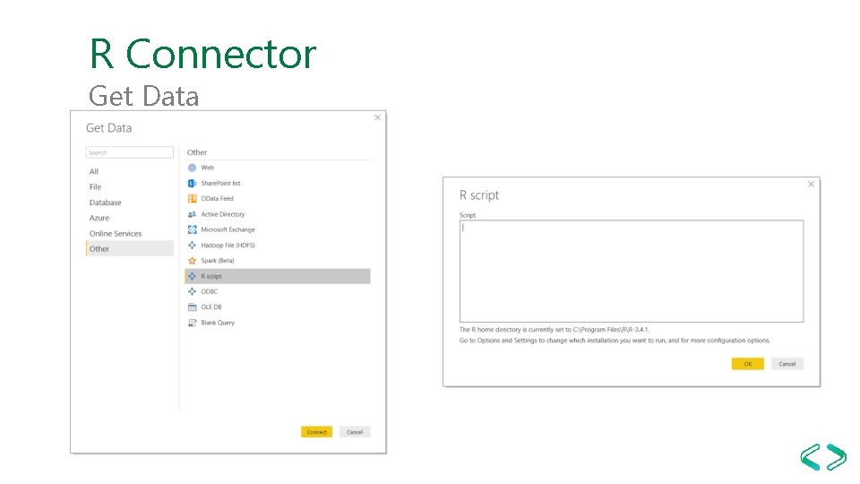Click the Active Directory icon
Screen dimensions: 860x484
192,214
